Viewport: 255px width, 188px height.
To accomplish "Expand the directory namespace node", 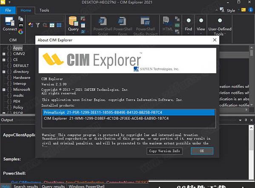I will tap(4, 72).
